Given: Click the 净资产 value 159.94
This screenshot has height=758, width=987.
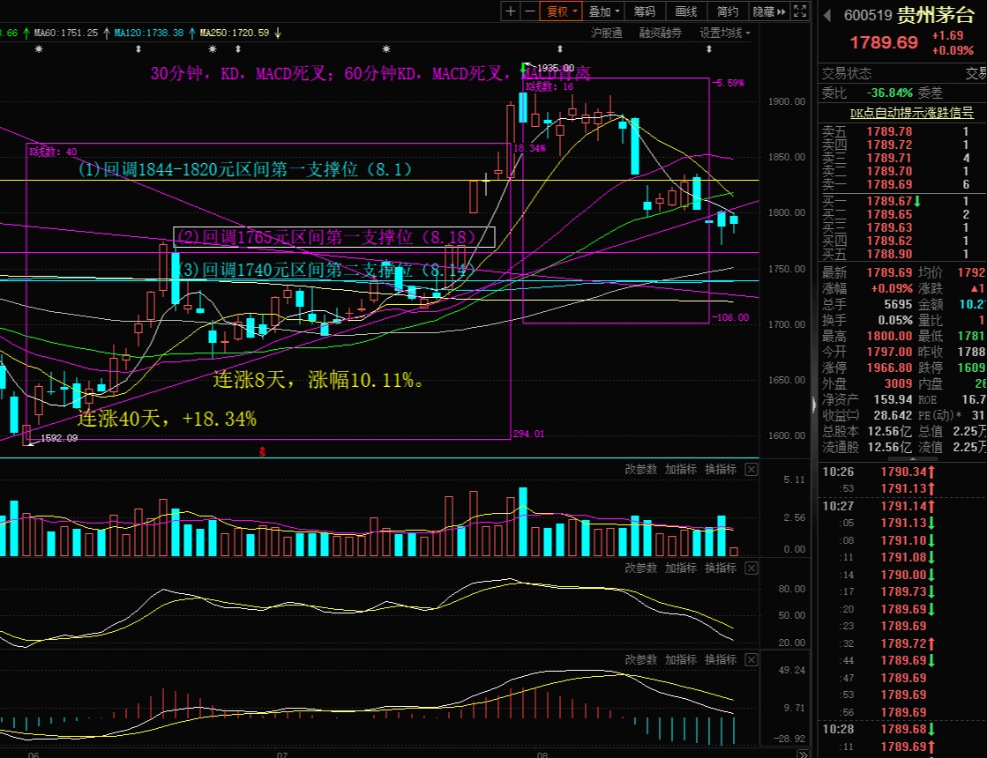Looking at the screenshot, I should coord(893,399).
